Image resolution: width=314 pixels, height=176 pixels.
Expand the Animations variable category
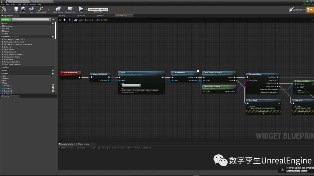click(1, 78)
